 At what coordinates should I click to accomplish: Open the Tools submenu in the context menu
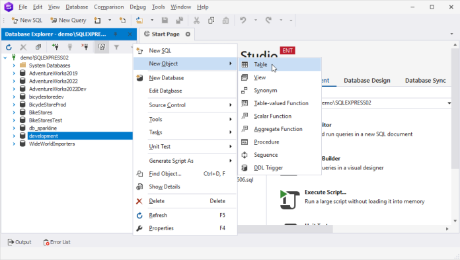click(185, 120)
